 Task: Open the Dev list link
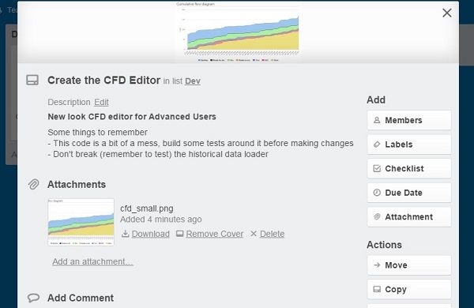tap(193, 81)
